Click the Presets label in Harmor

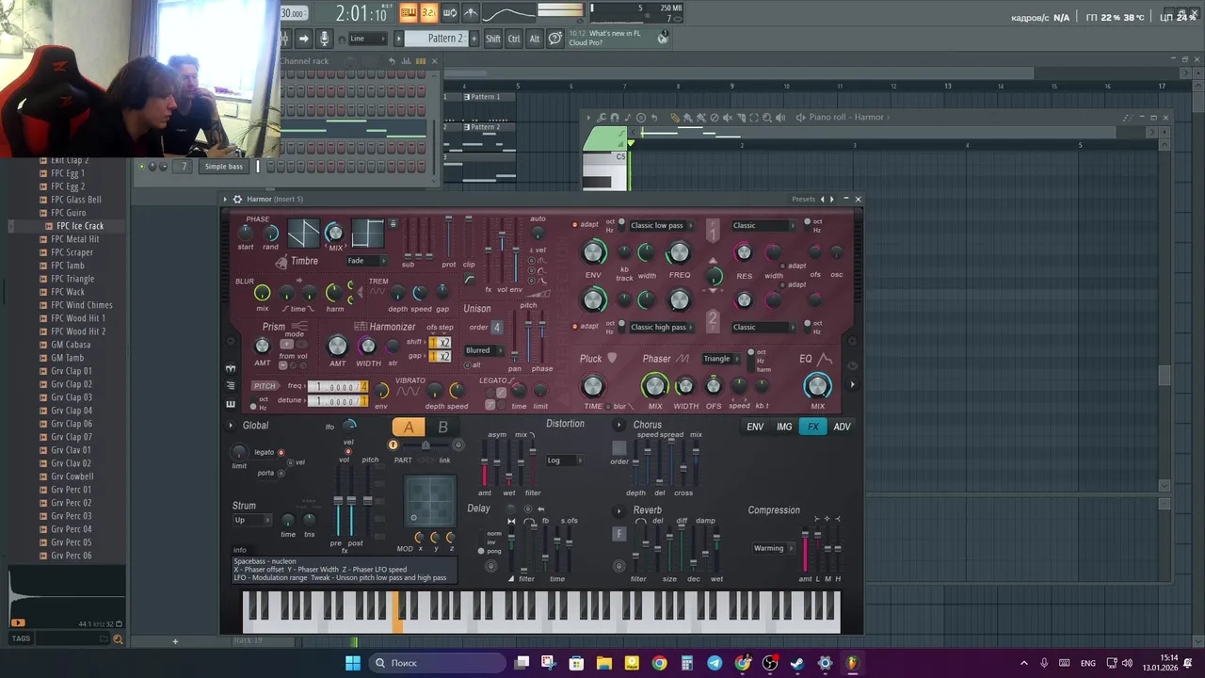tap(803, 199)
